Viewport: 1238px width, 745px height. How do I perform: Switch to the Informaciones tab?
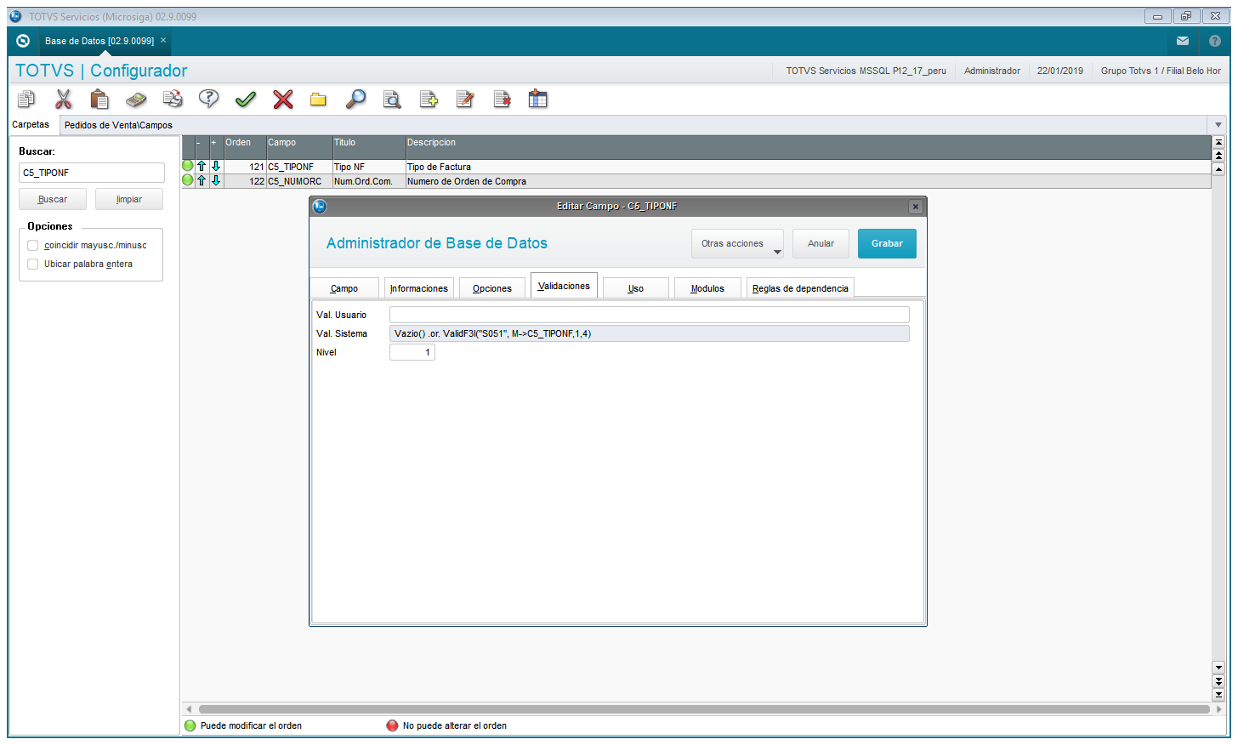tap(419, 288)
